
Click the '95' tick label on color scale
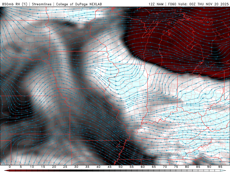pos(220,167)
